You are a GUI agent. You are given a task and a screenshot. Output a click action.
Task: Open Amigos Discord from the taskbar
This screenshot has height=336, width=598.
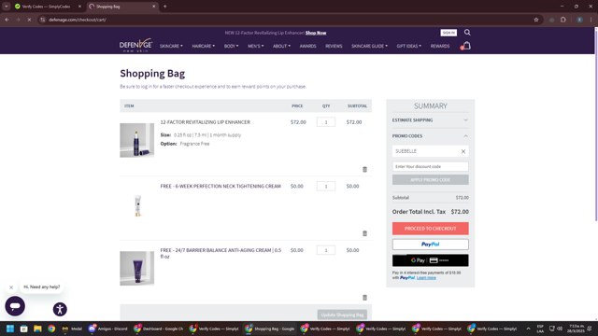(x=107, y=329)
